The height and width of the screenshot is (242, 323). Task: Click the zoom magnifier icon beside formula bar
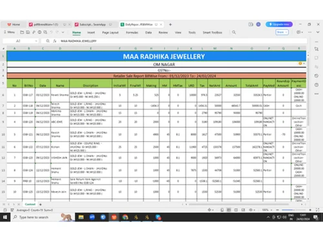click(x=48, y=41)
